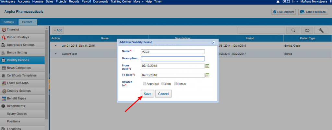Open the From Date calendar picker
Image resolution: width=332 pixels, height=130 pixels.
pos(207,66)
